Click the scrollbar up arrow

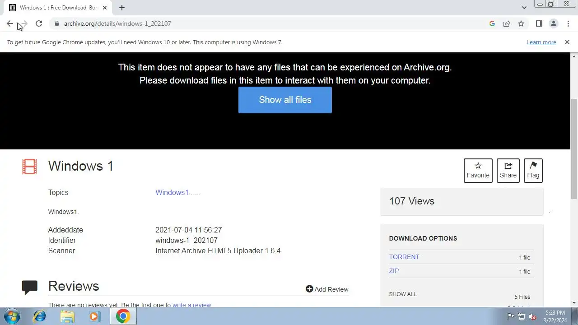pyautogui.click(x=574, y=56)
